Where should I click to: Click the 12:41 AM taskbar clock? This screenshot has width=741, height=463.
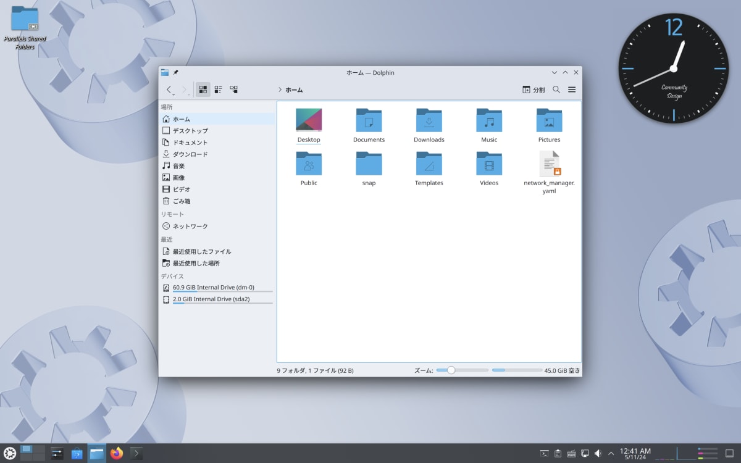point(635,454)
